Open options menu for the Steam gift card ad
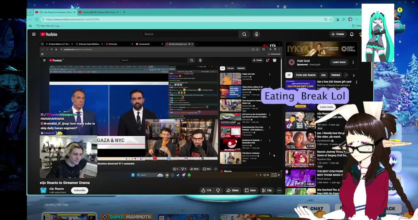The image size is (418, 220). coord(356,82)
